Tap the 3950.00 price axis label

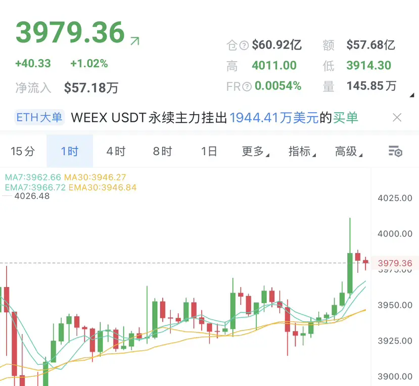point(395,305)
